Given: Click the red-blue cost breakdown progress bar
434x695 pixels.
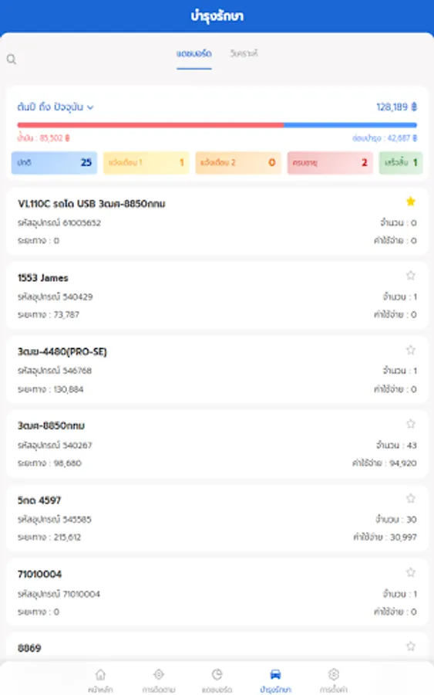Looking at the screenshot, I should click(217, 125).
